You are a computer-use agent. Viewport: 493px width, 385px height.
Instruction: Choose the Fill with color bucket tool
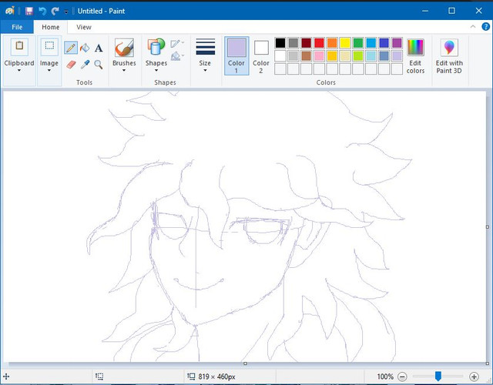coord(85,48)
